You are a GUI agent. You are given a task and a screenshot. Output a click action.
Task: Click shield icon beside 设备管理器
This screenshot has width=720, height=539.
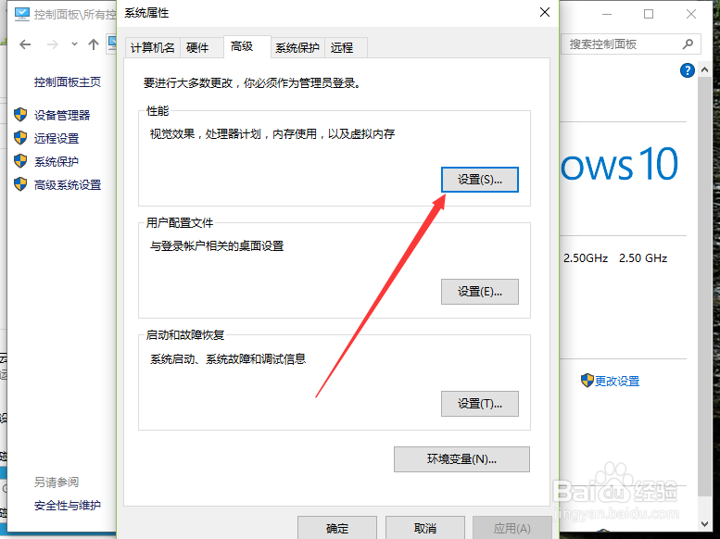[x=20, y=114]
